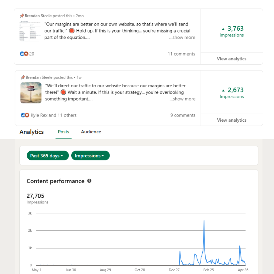Viewport: 274px width, 274px height.
Task: Expand second post with show more
Action: pos(182,99)
